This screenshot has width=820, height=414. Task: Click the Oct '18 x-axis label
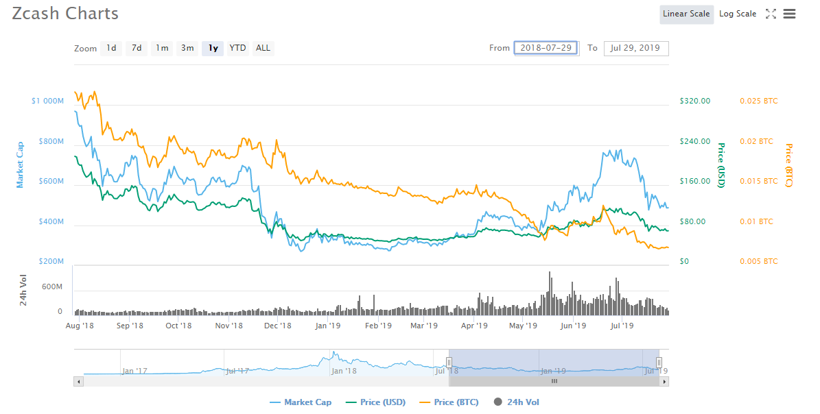tap(178, 326)
